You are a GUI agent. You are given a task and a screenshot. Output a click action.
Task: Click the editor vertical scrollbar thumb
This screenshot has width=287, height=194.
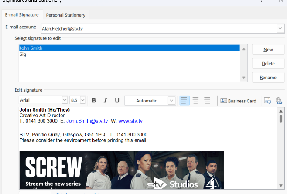(281, 119)
